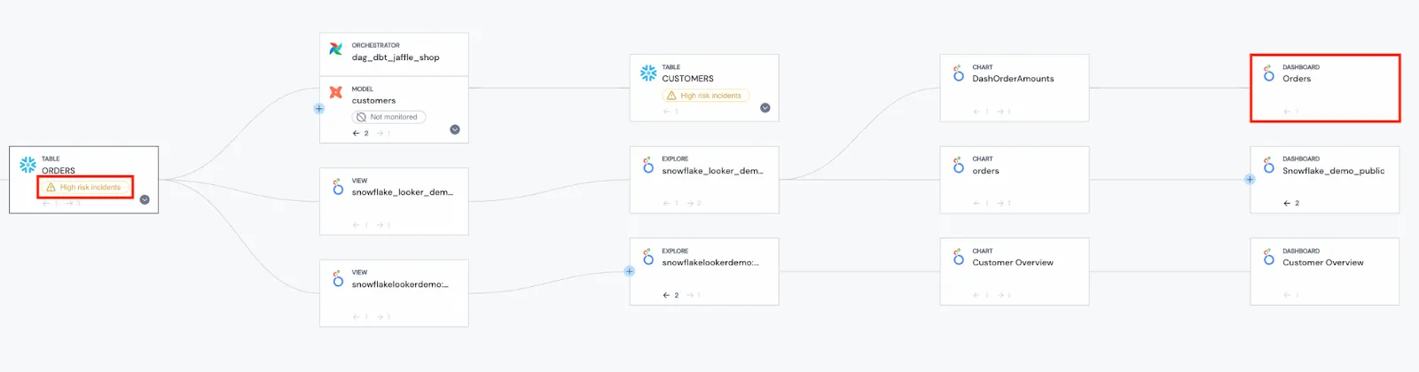Click Looker icon on Snowflake_demo_public dashboard
Image resolution: width=1419 pixels, height=372 pixels.
(1268, 165)
